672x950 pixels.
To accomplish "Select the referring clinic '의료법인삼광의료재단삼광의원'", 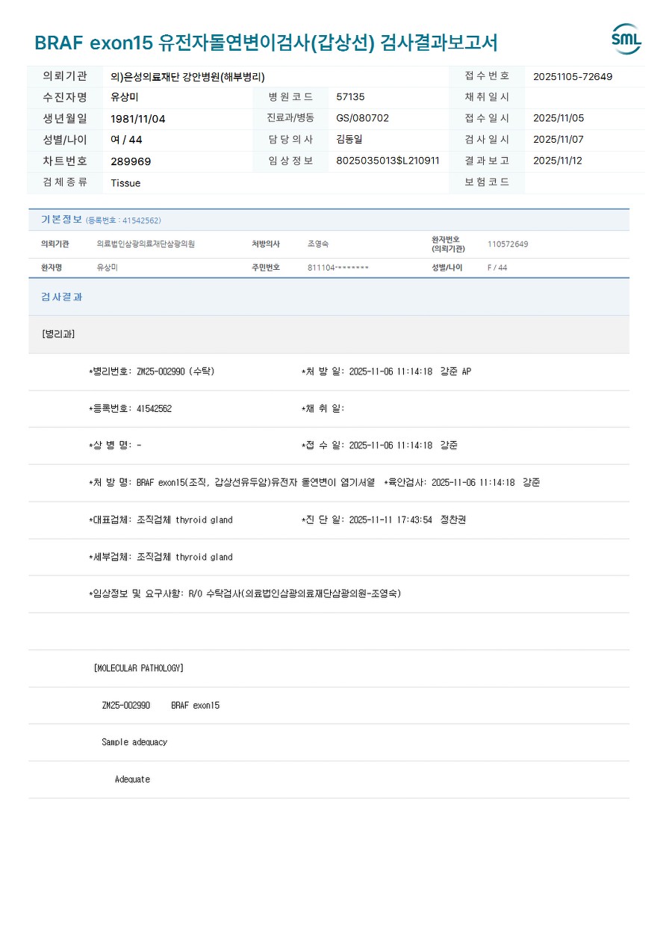I will pyautogui.click(x=146, y=244).
